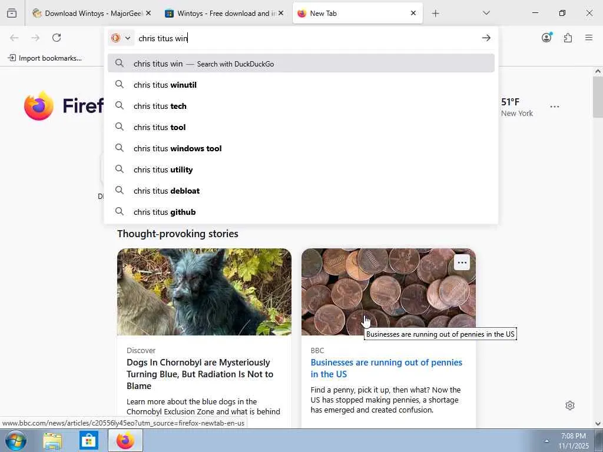Image resolution: width=603 pixels, height=452 pixels.
Task: Restore down the Firefox window
Action: (x=562, y=13)
